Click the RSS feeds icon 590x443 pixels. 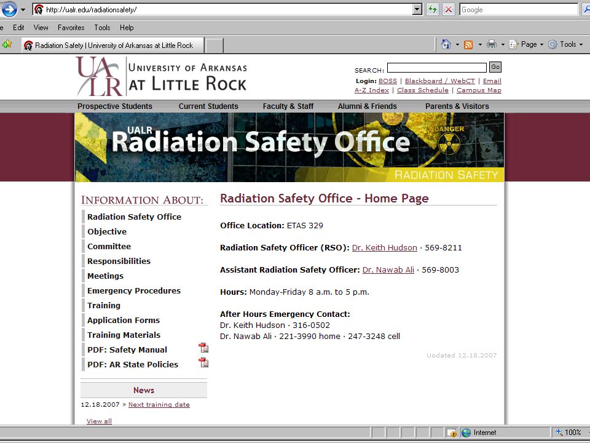tap(468, 45)
